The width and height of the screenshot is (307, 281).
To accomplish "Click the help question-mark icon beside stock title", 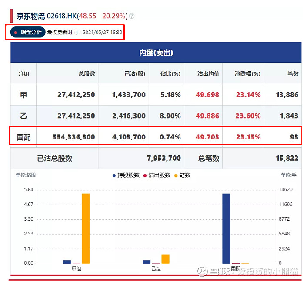I will [132, 16].
